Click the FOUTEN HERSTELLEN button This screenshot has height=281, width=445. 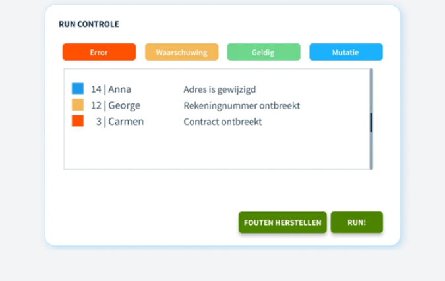point(283,222)
